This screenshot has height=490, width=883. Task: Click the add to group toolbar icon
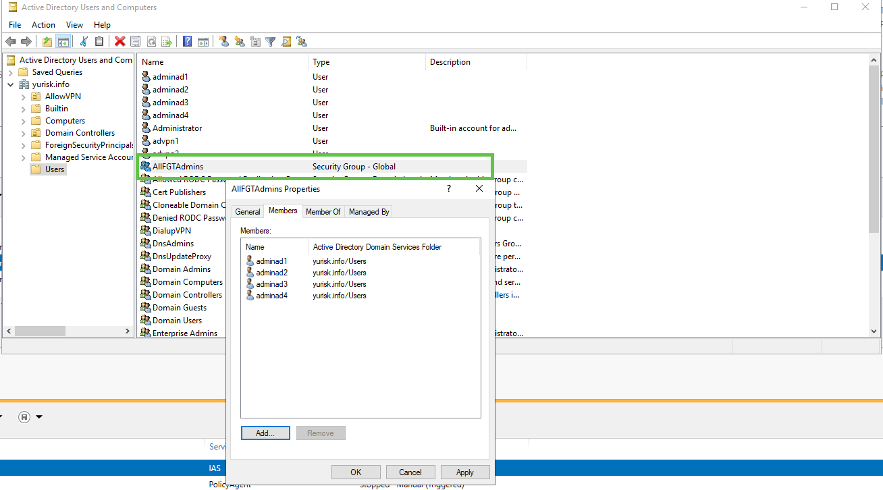(x=302, y=42)
